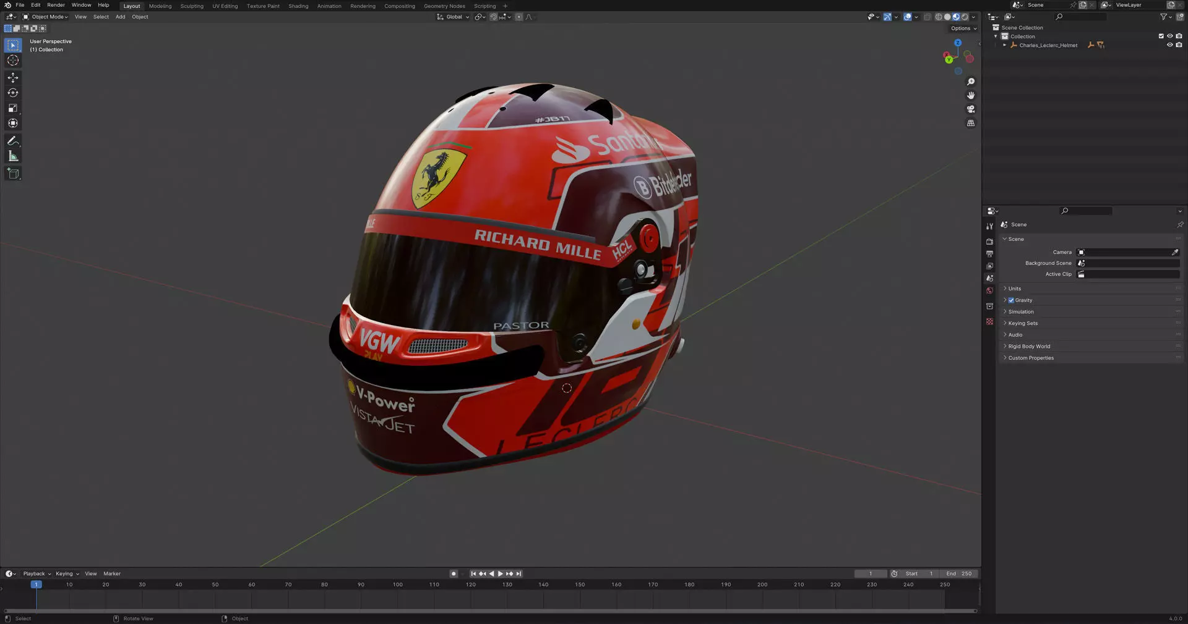This screenshot has width=1188, height=624.
Task: Switch to wireframe shading mode
Action: pyautogui.click(x=939, y=17)
